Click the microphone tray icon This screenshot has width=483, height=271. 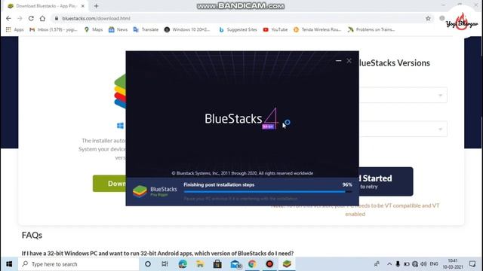398,264
